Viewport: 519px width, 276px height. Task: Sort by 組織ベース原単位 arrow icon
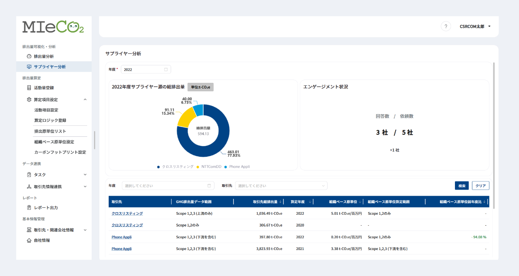(360, 202)
